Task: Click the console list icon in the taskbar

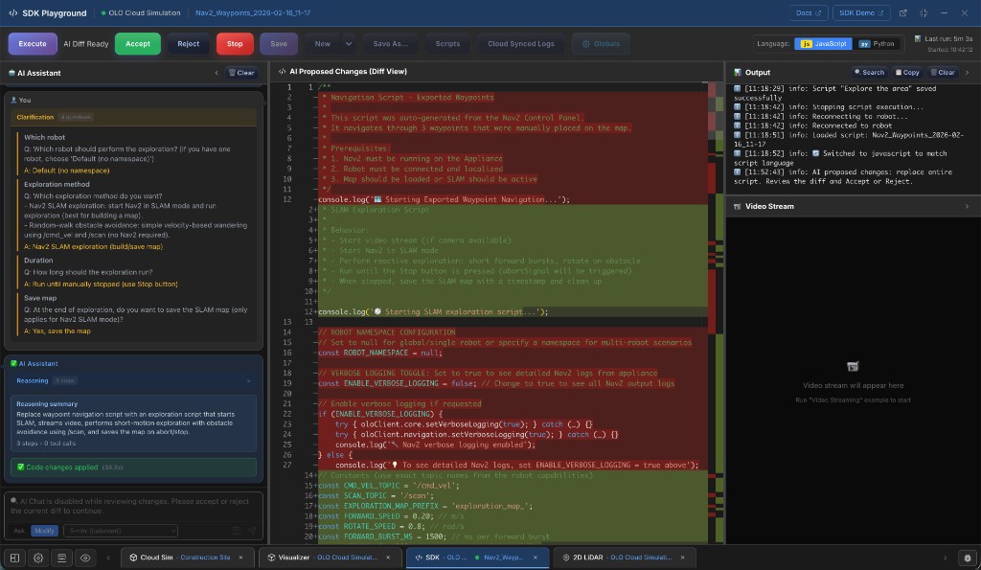Action: click(x=61, y=558)
